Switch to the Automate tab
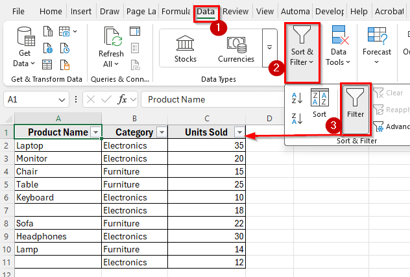Screen dimensions: 410x277 point(295,12)
